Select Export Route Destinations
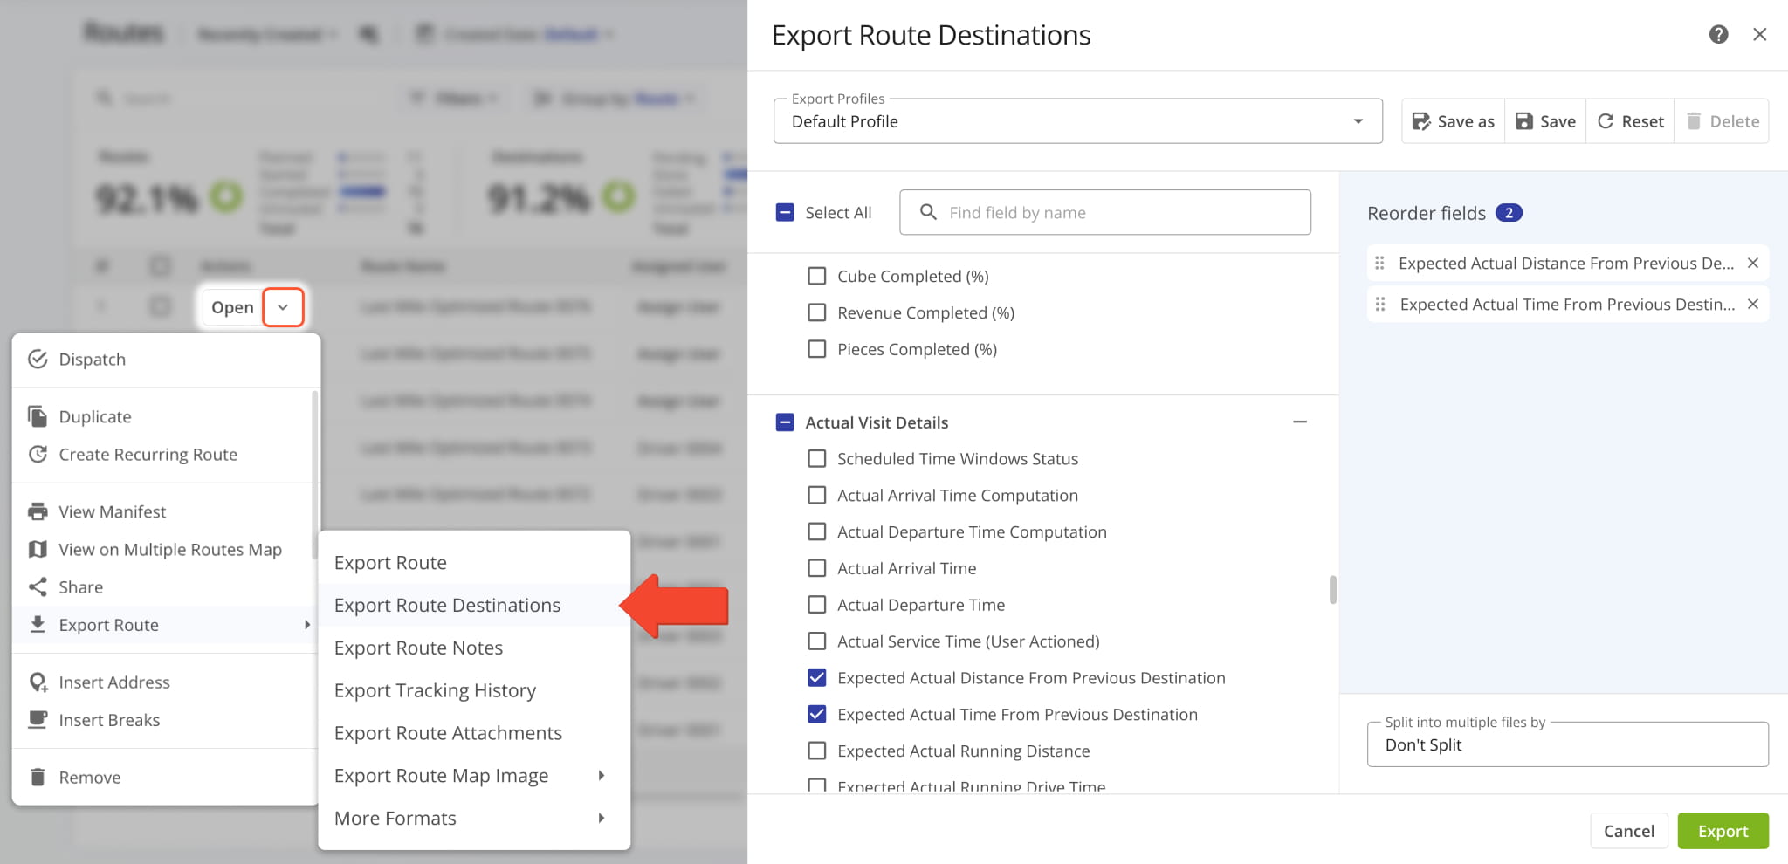The width and height of the screenshot is (1788, 864). point(474,605)
